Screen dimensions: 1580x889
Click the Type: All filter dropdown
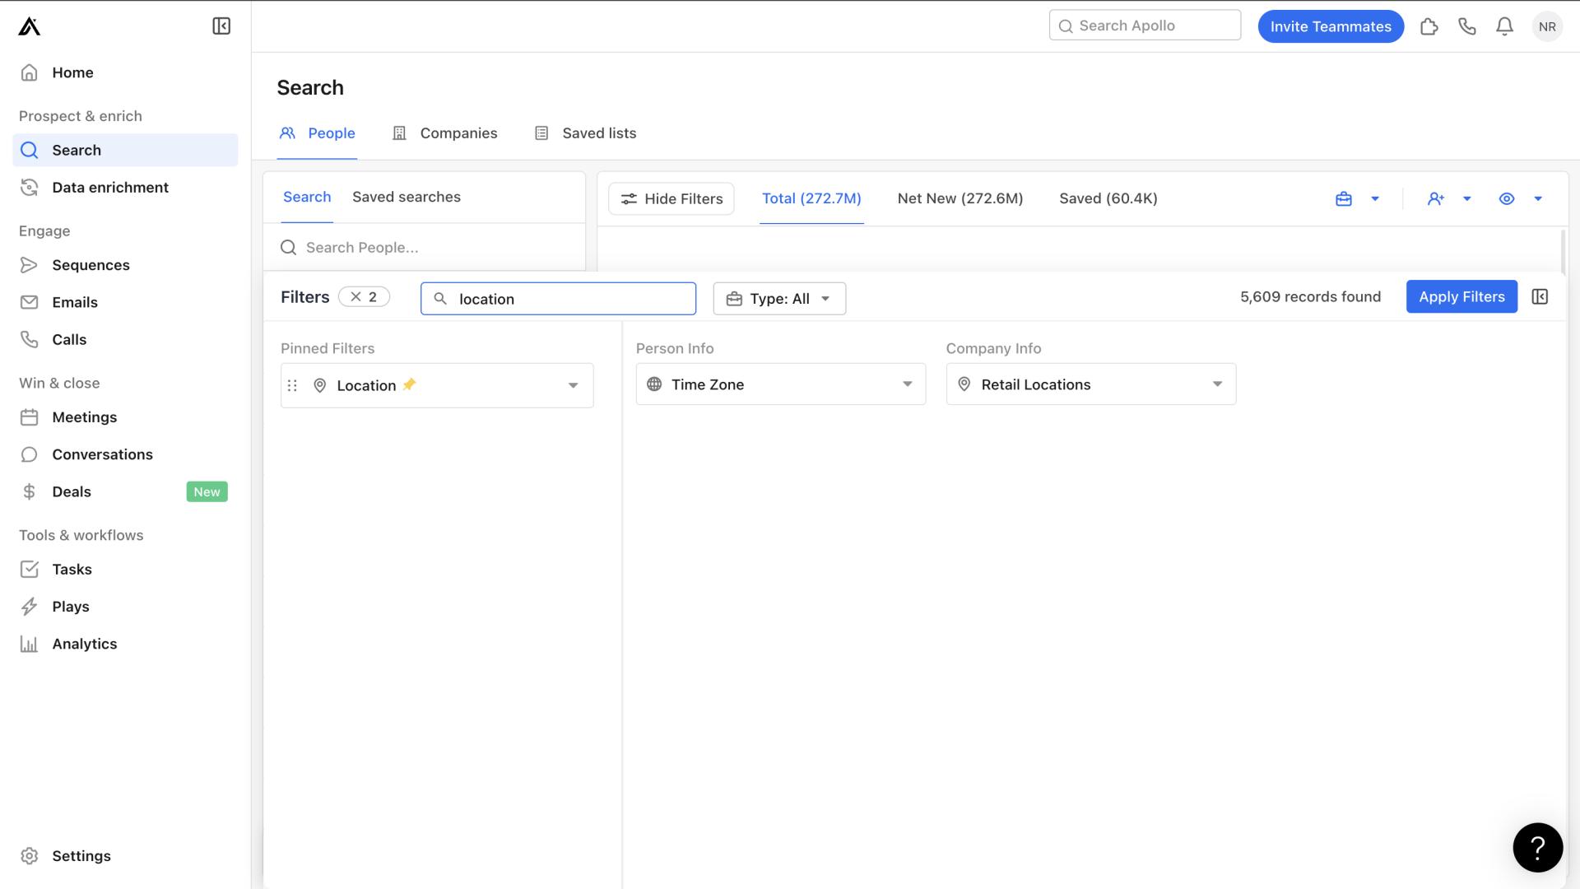pyautogui.click(x=779, y=297)
